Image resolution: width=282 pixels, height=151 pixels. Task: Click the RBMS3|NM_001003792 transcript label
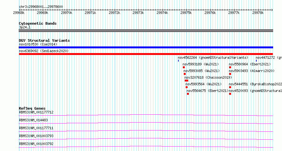coord(36,144)
